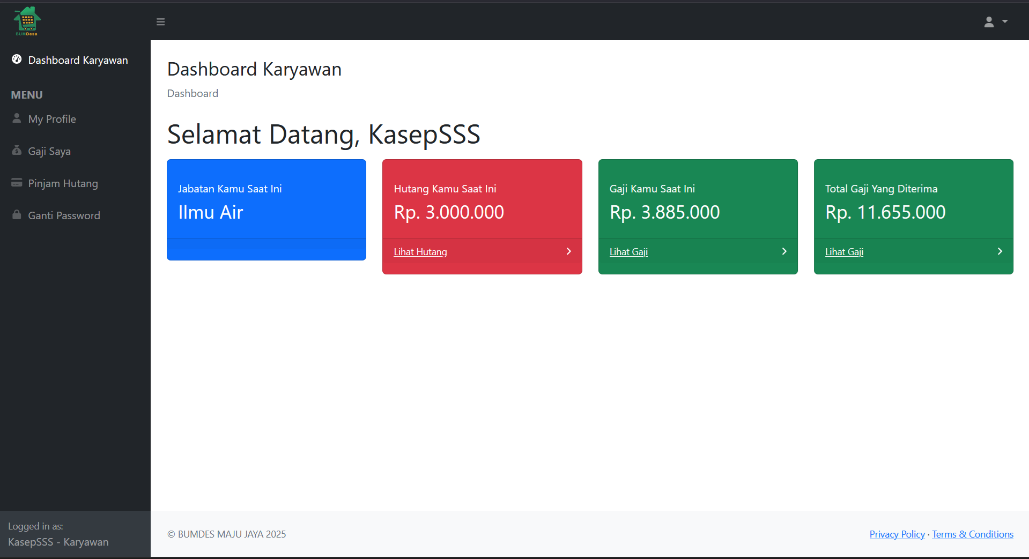The width and height of the screenshot is (1029, 559).
Task: Click the BUMDES MAJU JAYA 2025 copyright
Action: 226,534
